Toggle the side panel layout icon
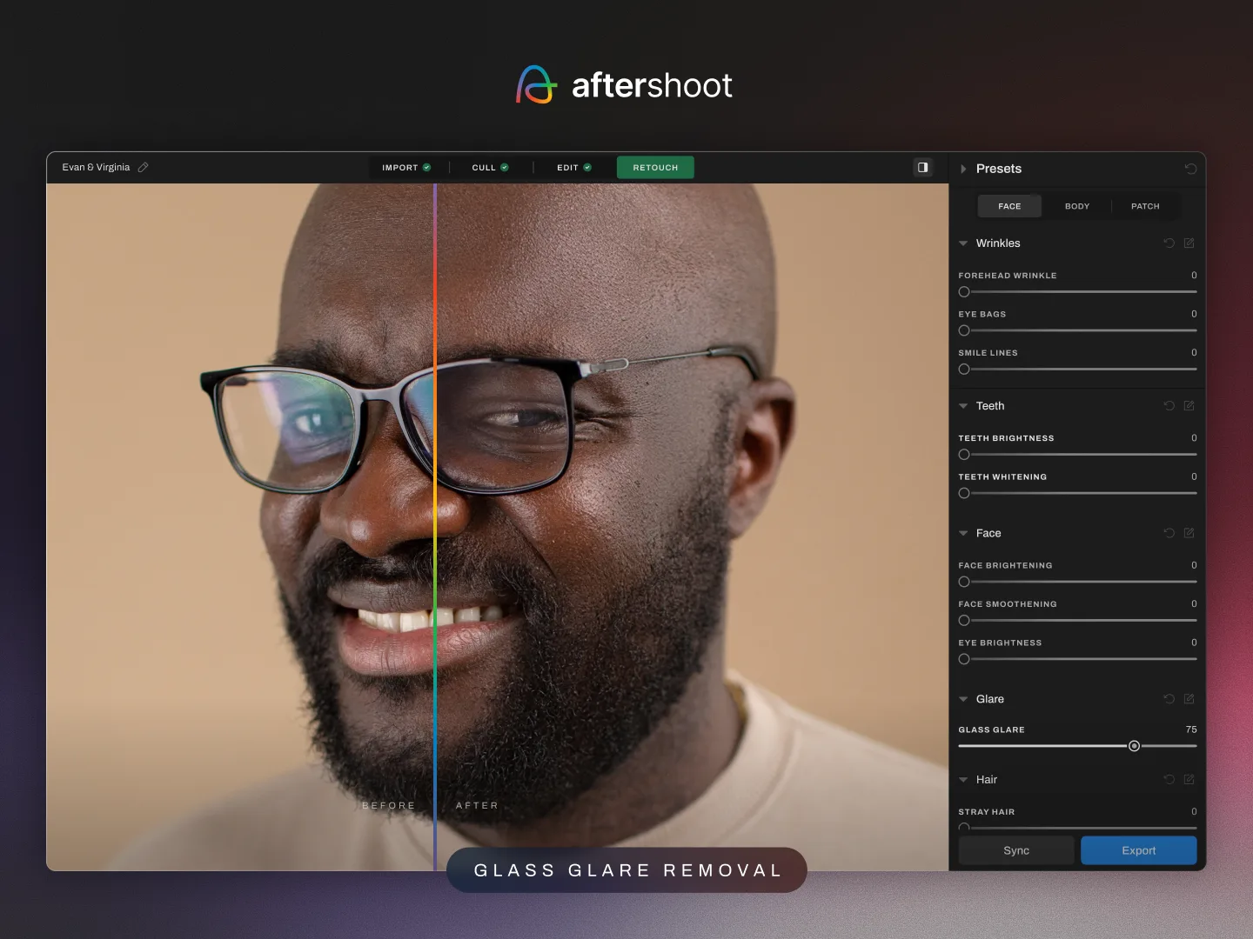This screenshot has height=939, width=1253. 922,167
